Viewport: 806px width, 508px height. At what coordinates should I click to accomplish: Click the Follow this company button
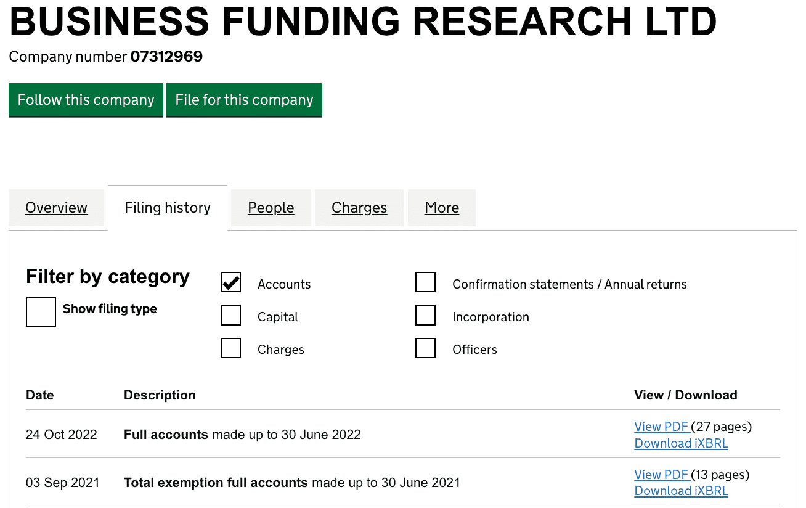pyautogui.click(x=86, y=100)
